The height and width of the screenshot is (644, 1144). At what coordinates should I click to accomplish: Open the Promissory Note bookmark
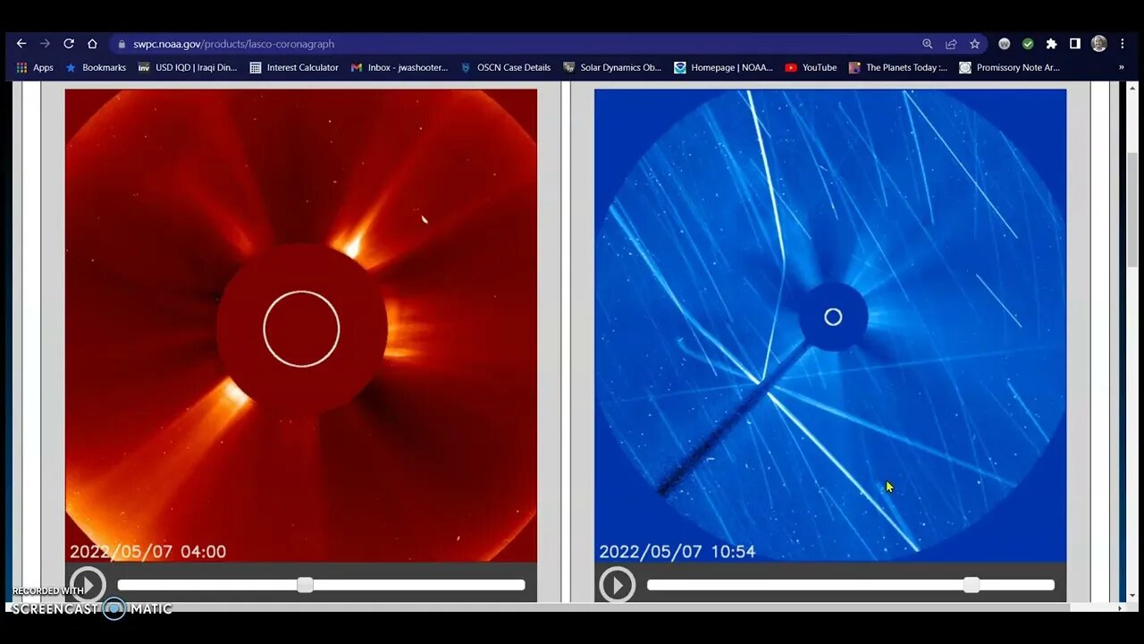1009,67
